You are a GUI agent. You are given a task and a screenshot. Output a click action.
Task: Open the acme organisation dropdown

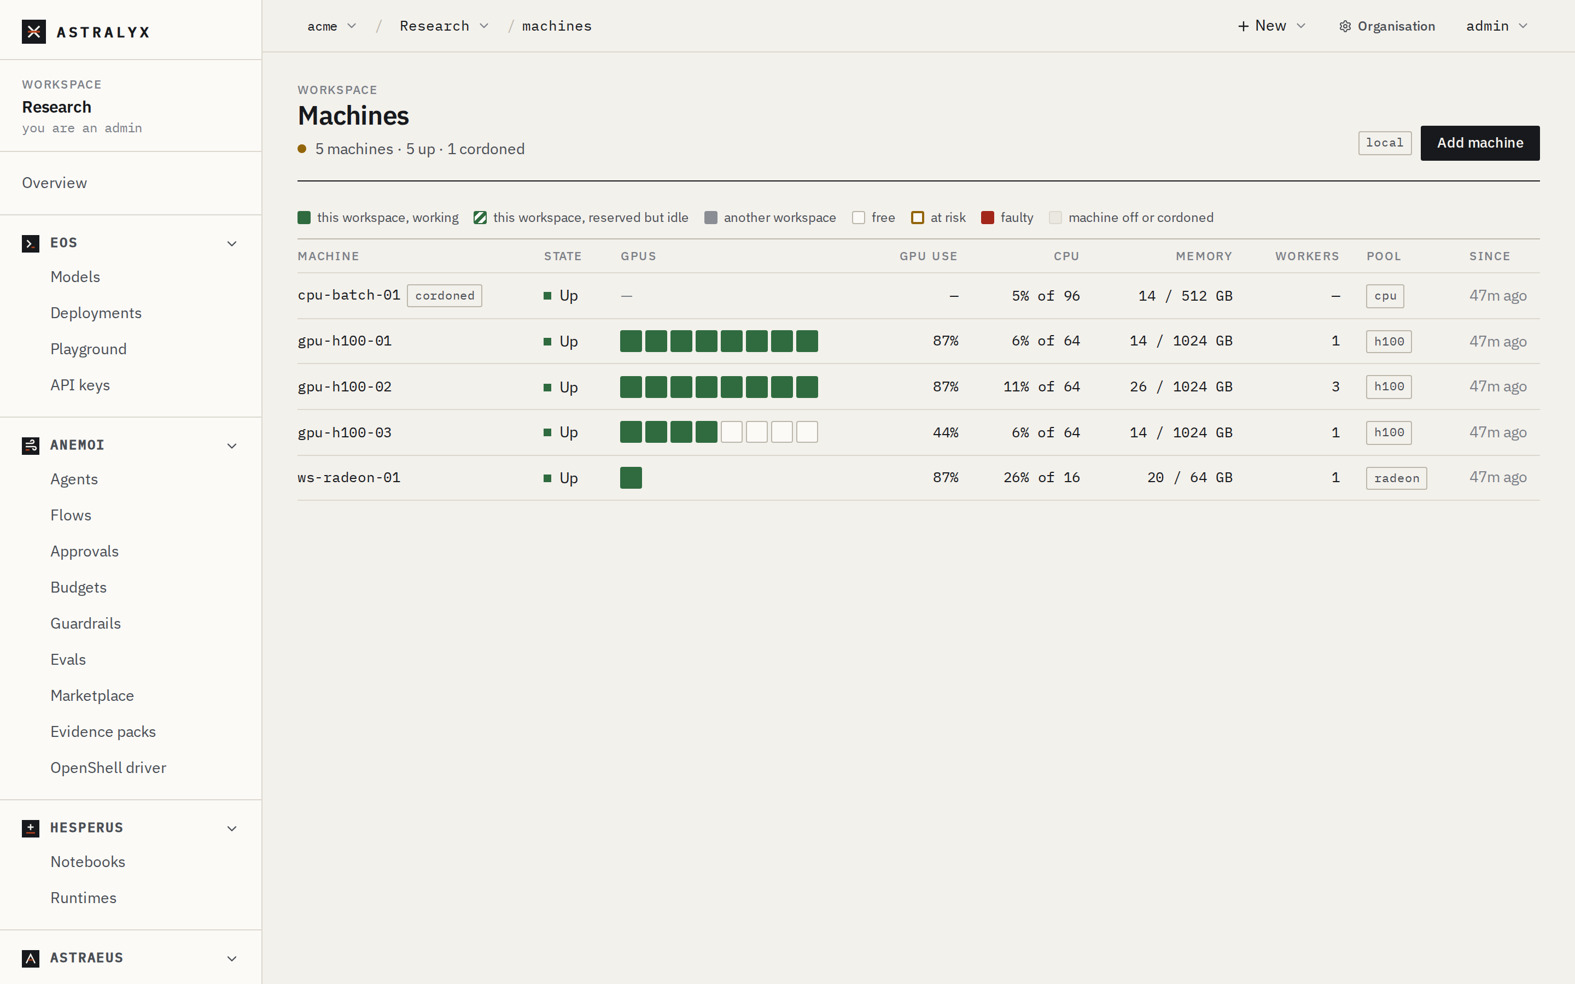332,26
